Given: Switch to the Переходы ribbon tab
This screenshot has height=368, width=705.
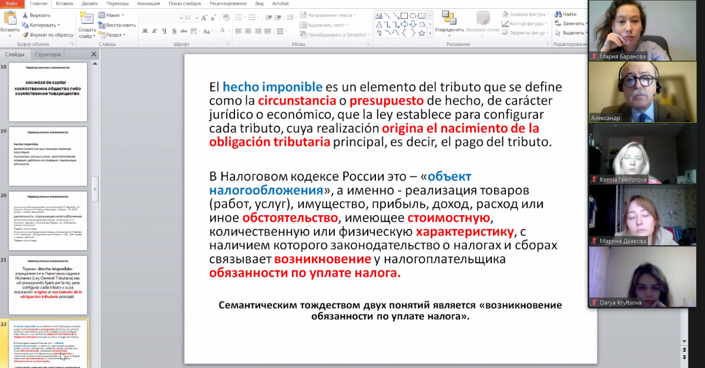Looking at the screenshot, I should click(117, 4).
